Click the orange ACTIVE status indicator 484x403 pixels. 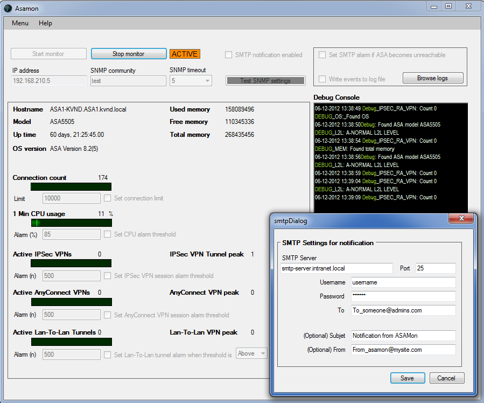click(x=185, y=54)
